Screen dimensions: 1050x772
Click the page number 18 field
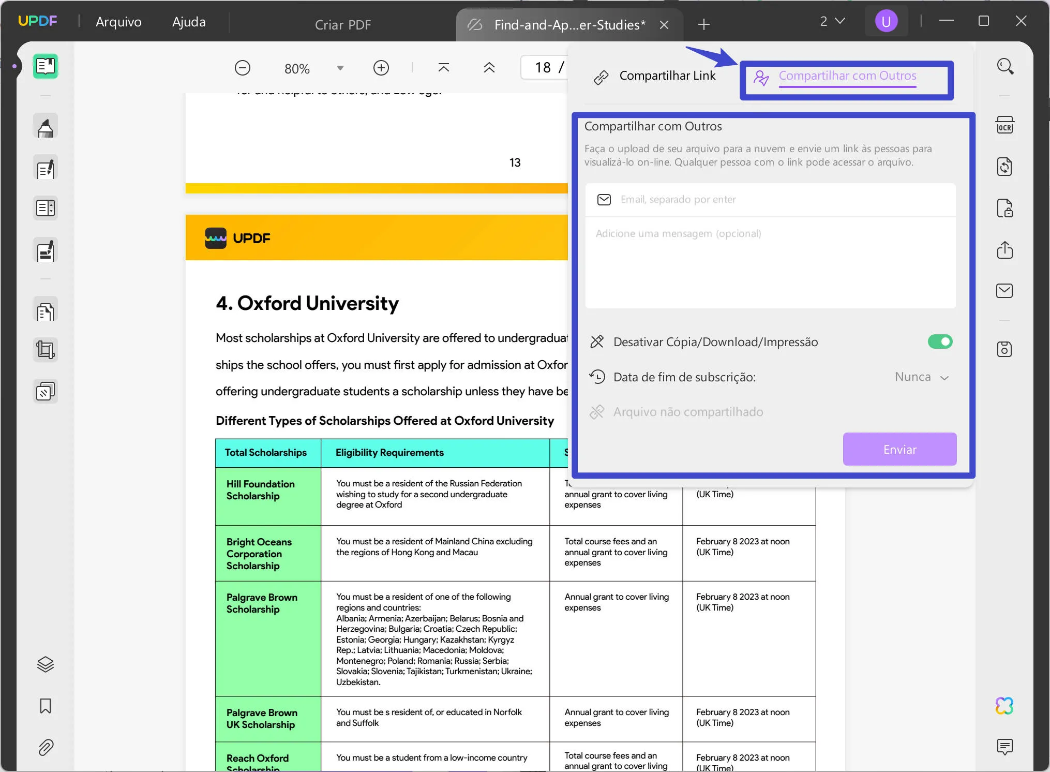tap(545, 68)
